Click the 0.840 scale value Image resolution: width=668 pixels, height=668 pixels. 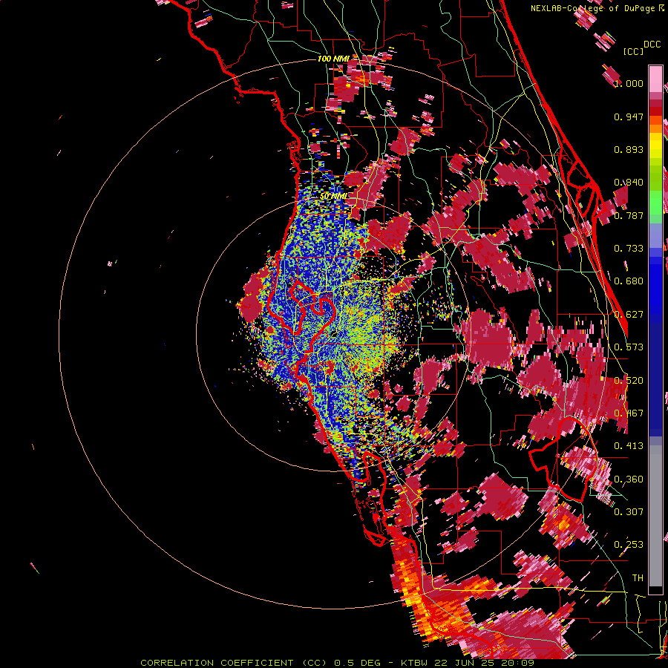629,183
